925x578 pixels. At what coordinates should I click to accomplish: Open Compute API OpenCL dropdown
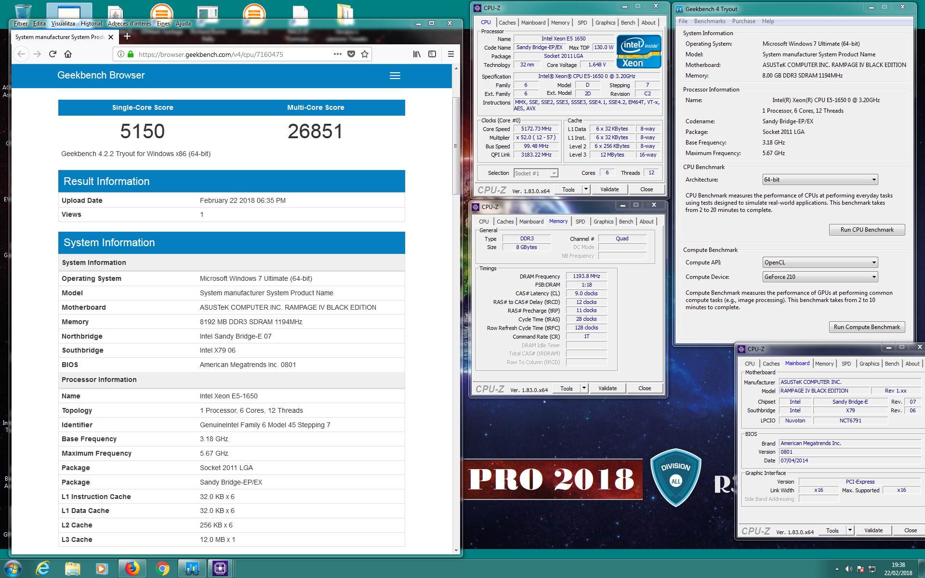[x=820, y=263]
